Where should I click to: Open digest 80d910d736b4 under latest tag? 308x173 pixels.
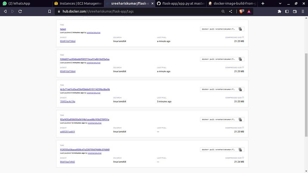pyautogui.click(x=68, y=41)
